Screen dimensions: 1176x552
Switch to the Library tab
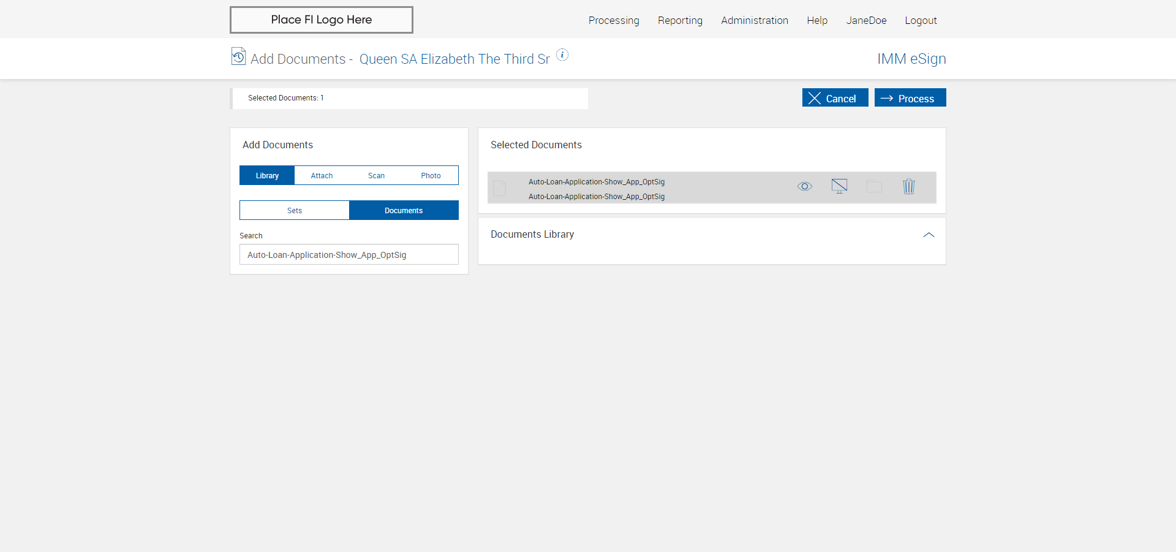pyautogui.click(x=267, y=175)
